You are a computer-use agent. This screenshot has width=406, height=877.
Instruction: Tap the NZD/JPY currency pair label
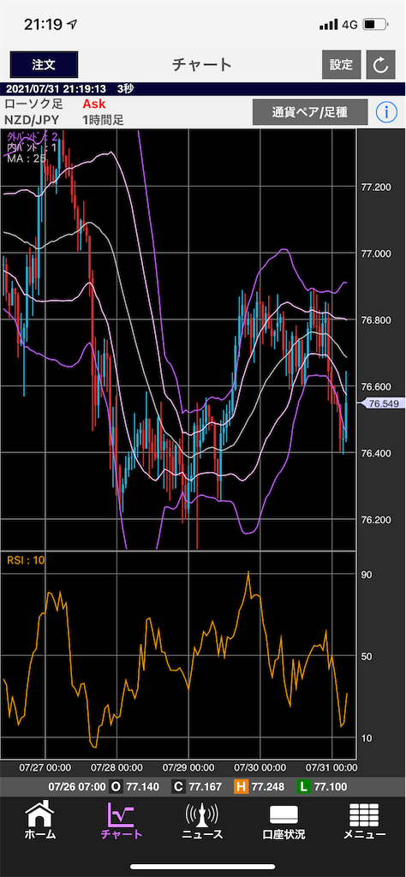(x=32, y=119)
